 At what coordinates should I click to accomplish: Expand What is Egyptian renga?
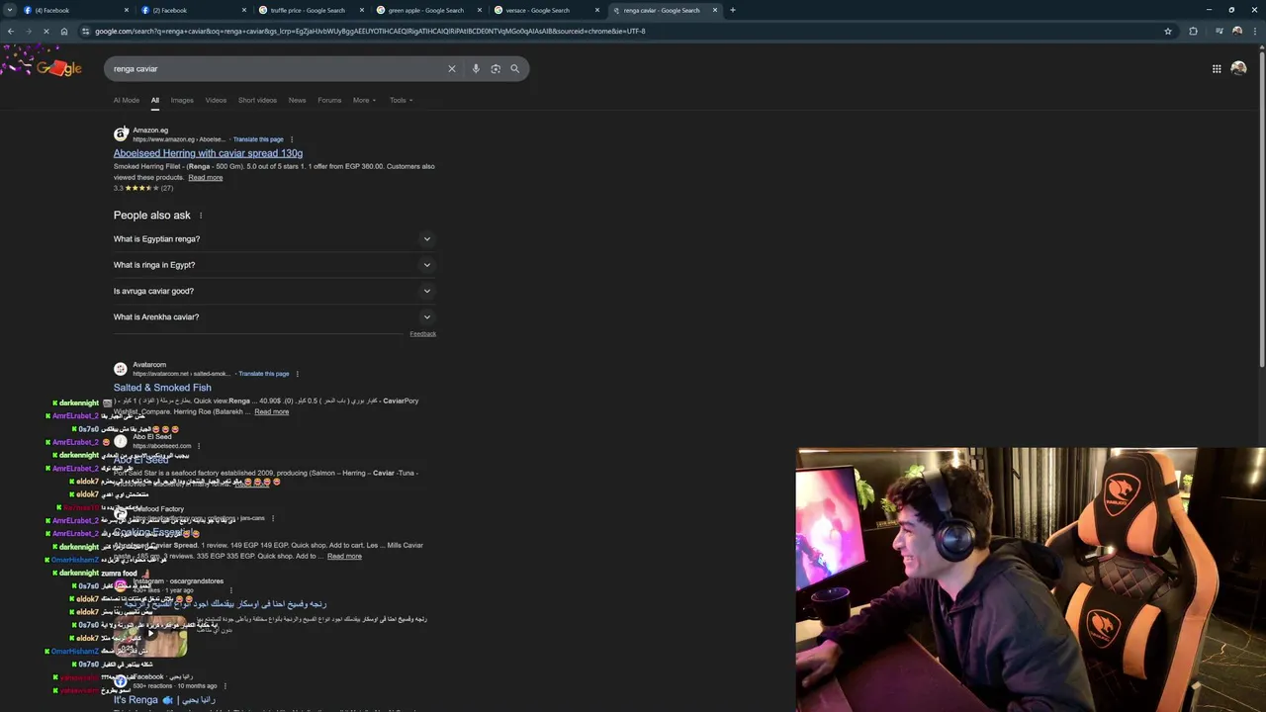[274, 238]
